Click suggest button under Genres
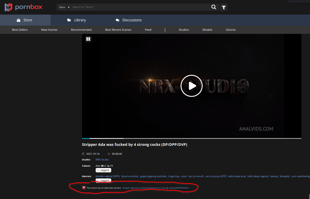This screenshot has height=199, width=310. pyautogui.click(x=103, y=181)
